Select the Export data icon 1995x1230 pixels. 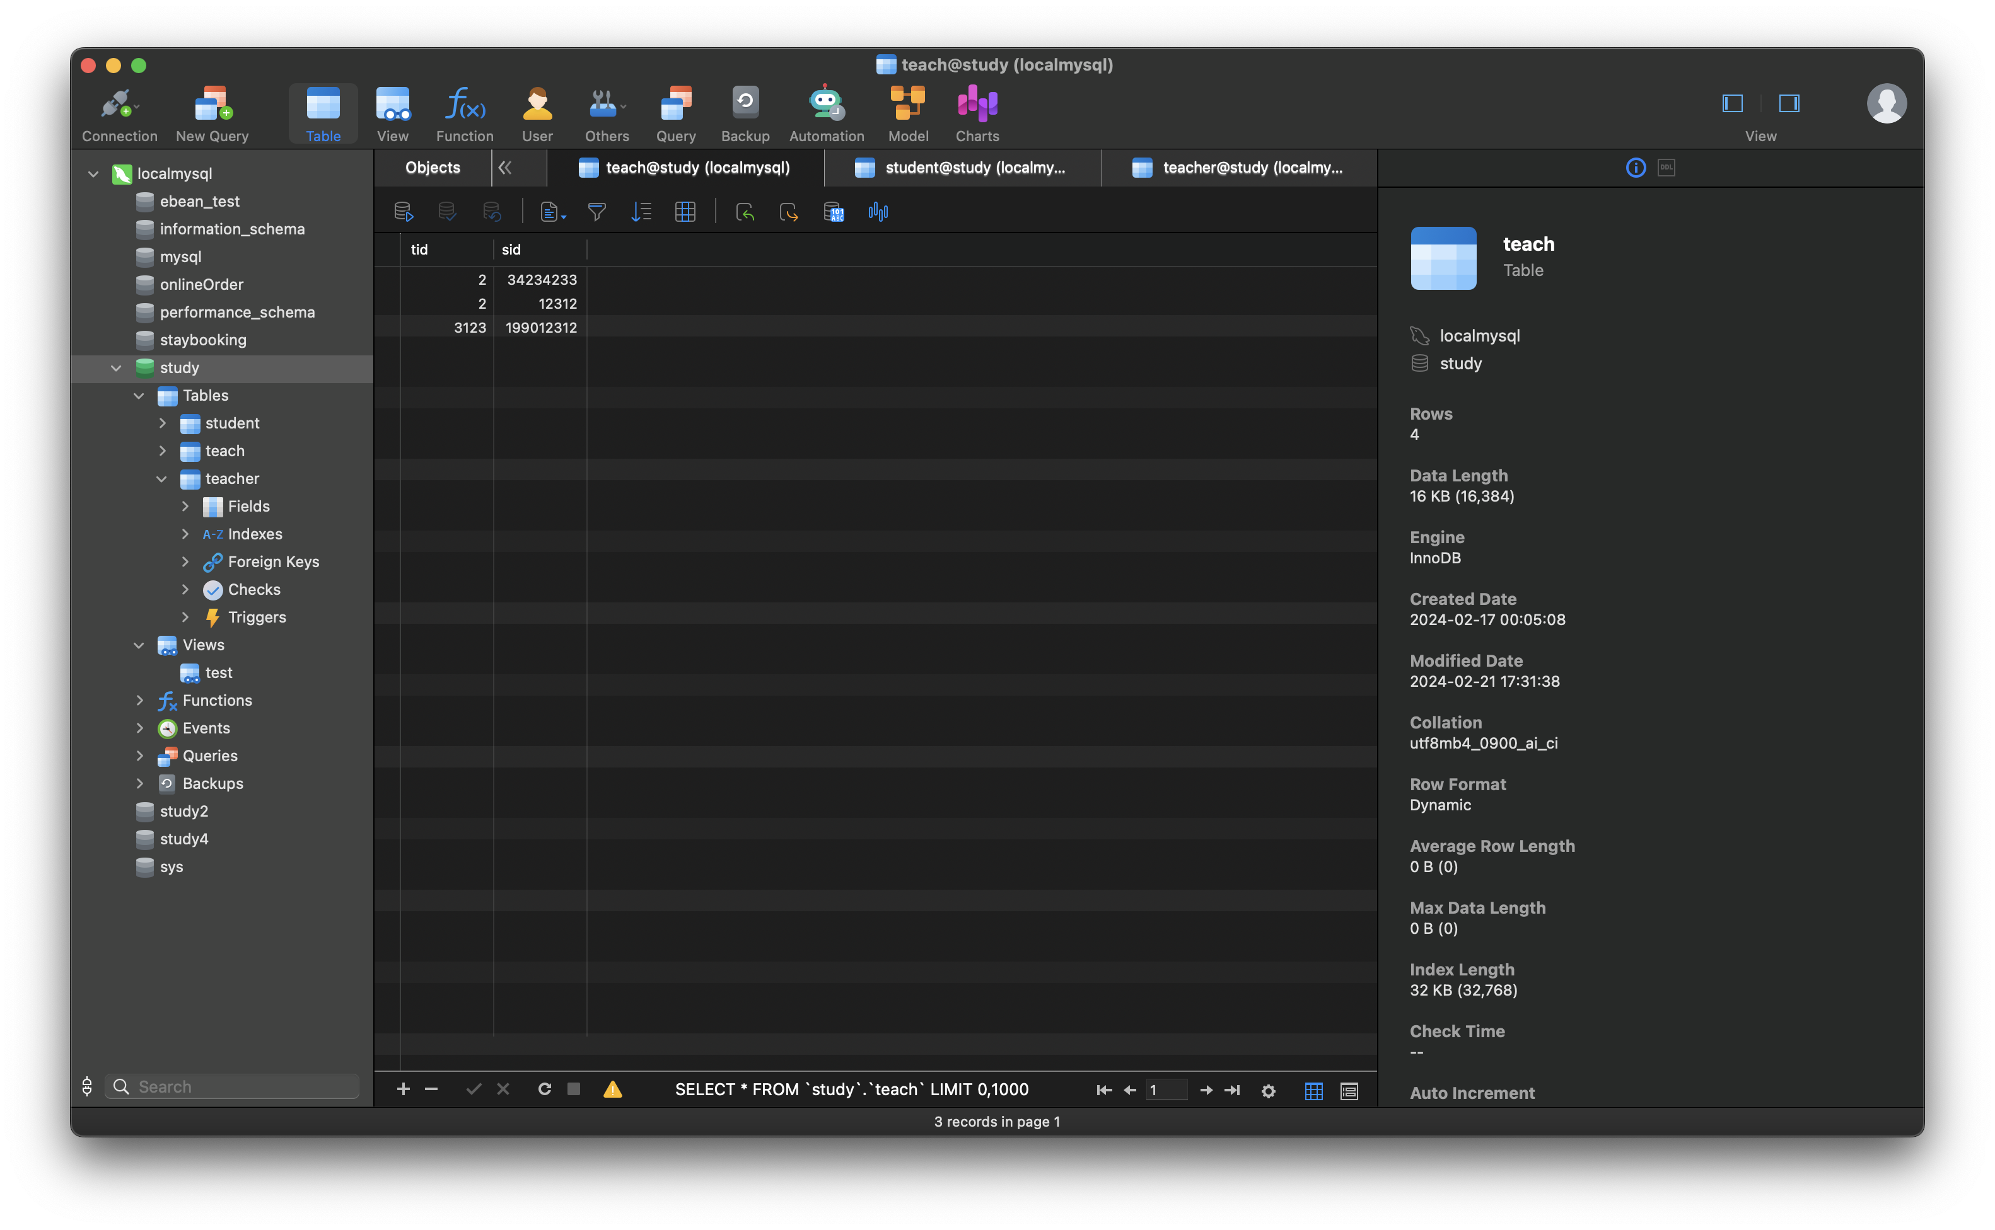[788, 210]
